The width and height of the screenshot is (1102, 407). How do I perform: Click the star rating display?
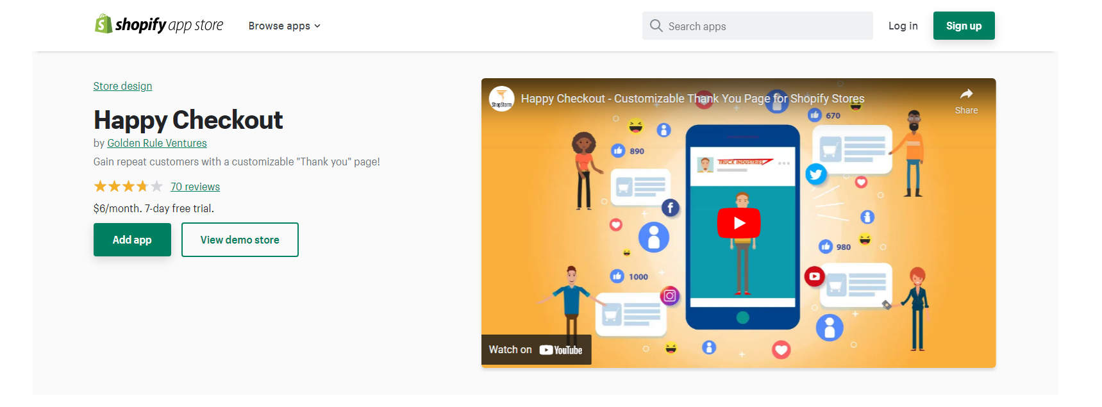point(128,187)
